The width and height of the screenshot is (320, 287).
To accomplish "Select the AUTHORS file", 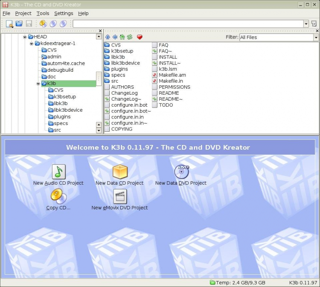I will pos(119,87).
